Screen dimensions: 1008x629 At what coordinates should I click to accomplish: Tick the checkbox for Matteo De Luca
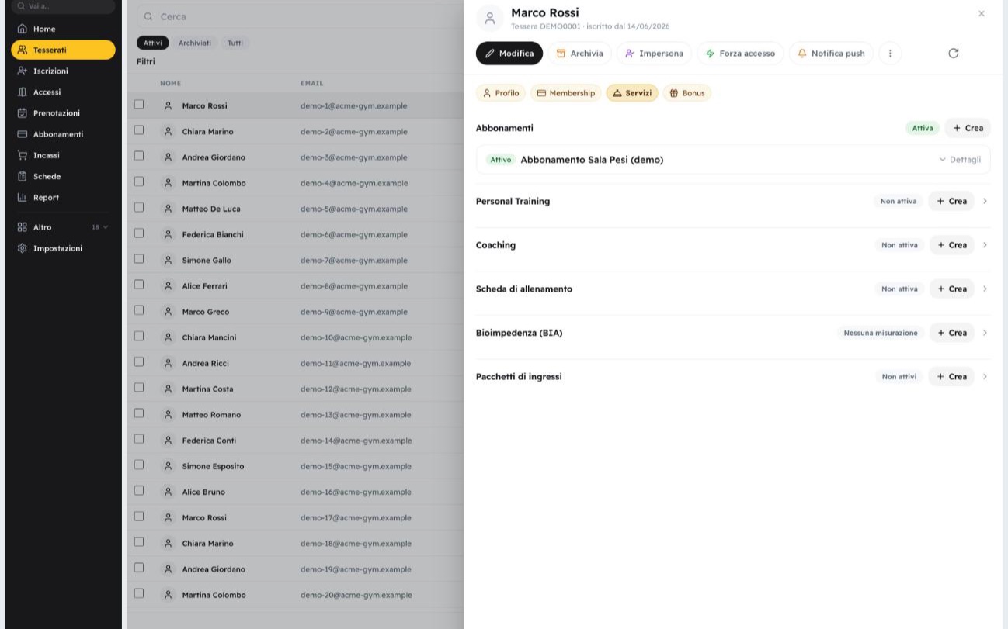[139, 207]
